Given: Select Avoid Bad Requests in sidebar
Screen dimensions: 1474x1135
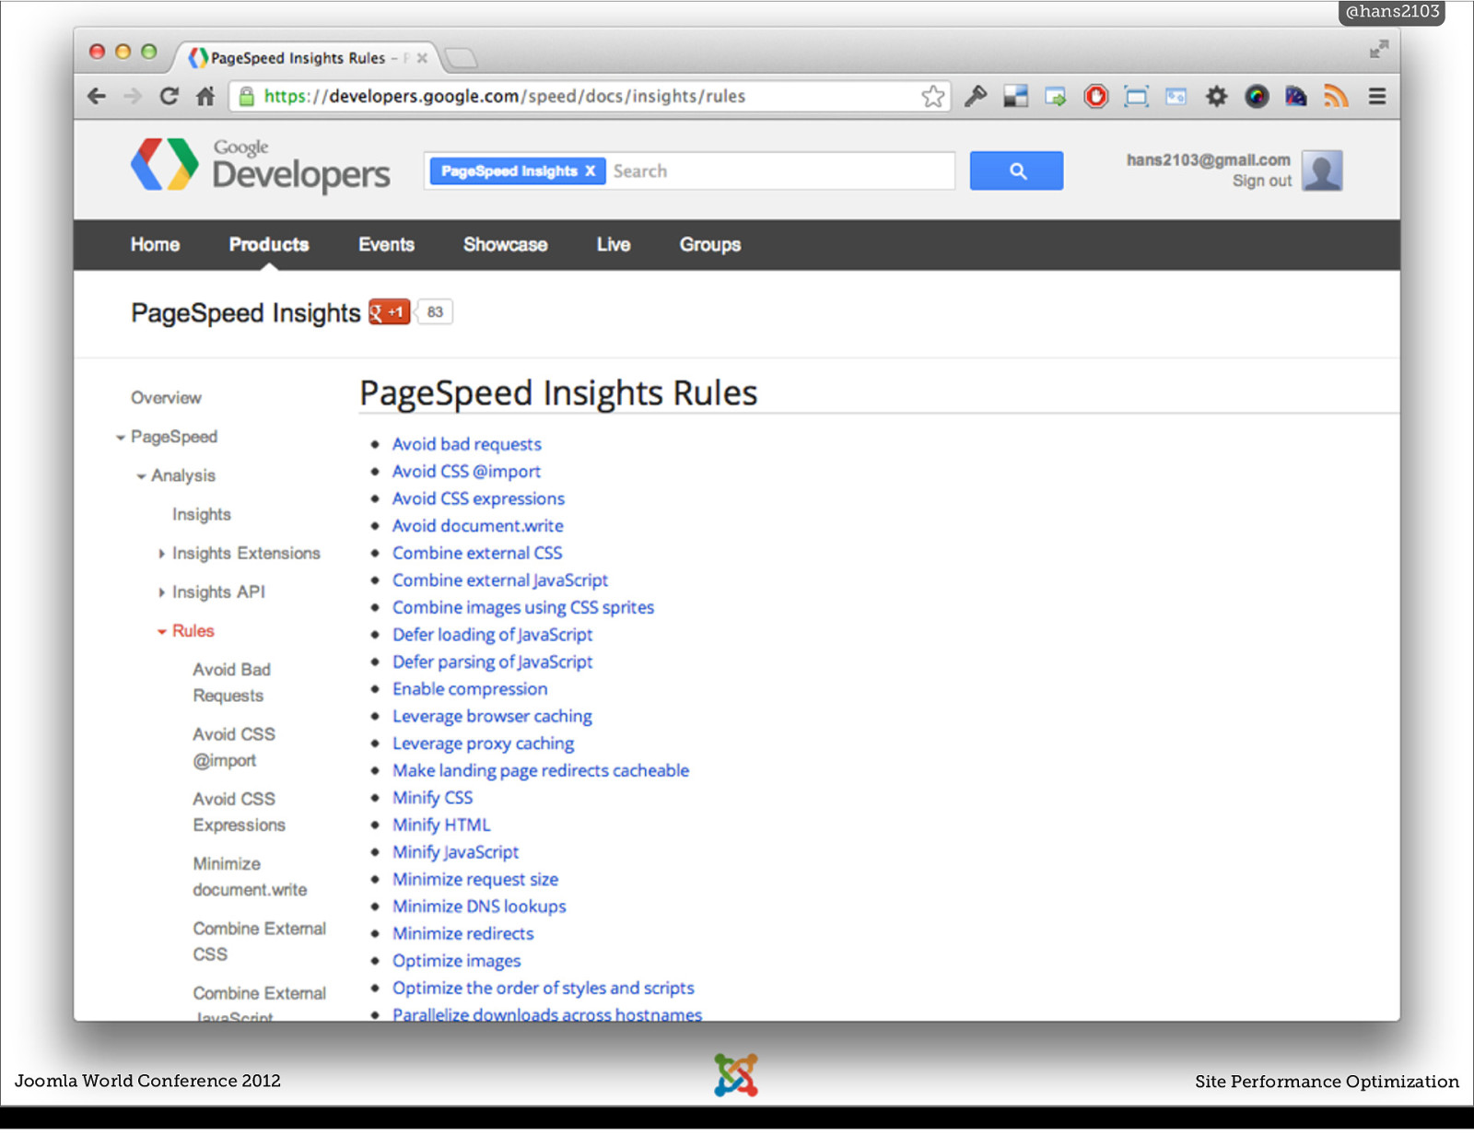Looking at the screenshot, I should tap(232, 683).
